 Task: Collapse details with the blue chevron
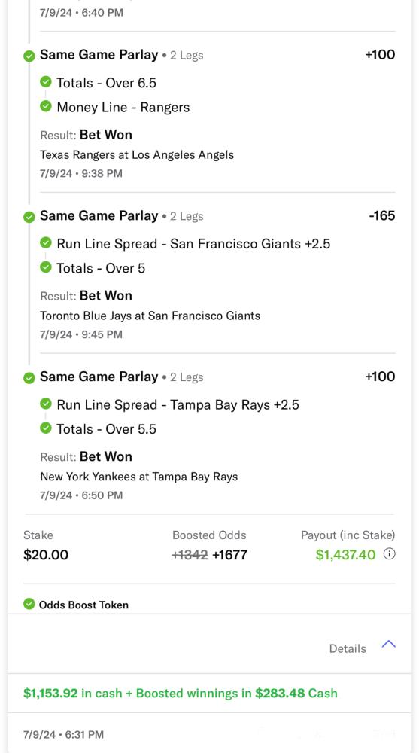pyautogui.click(x=389, y=645)
